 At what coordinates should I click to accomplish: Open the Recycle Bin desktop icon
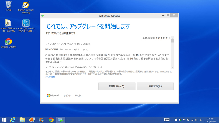[x=9, y=5]
